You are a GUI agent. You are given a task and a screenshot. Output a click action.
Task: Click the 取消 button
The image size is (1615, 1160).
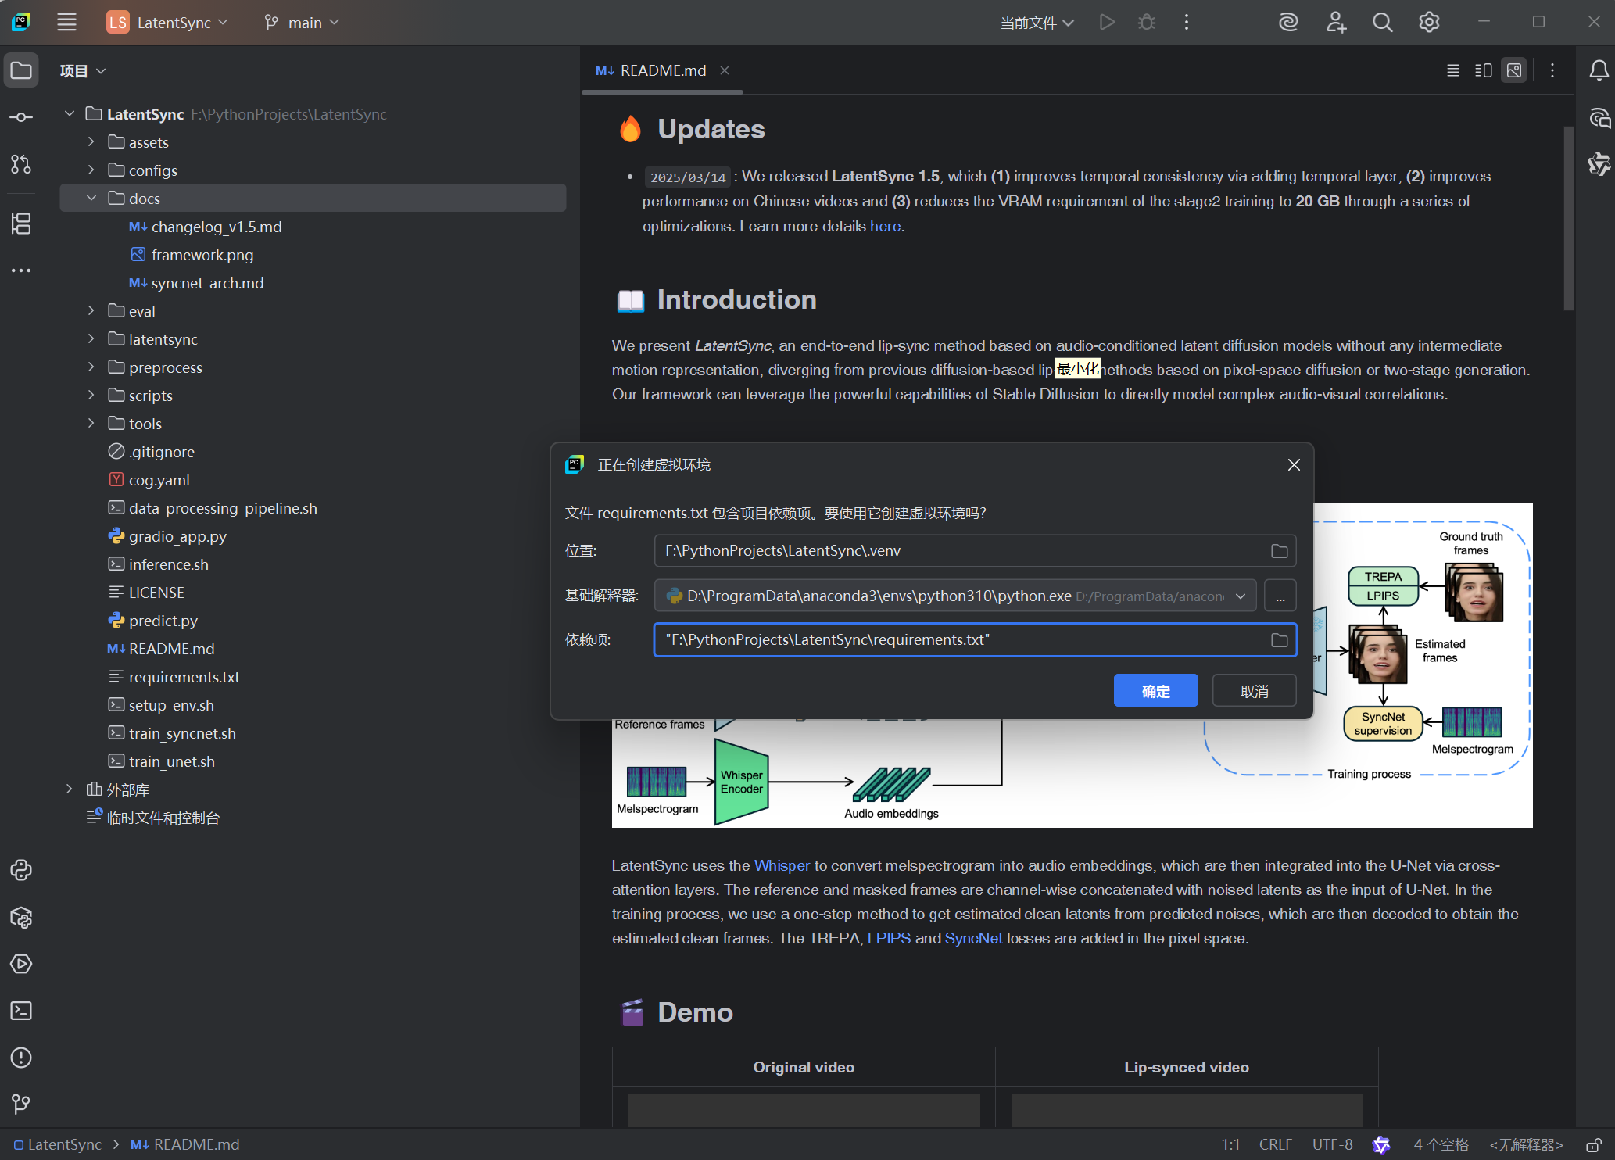[x=1254, y=691]
